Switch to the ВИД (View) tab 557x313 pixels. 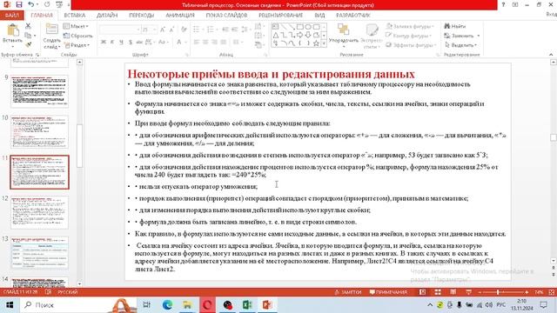(319, 16)
